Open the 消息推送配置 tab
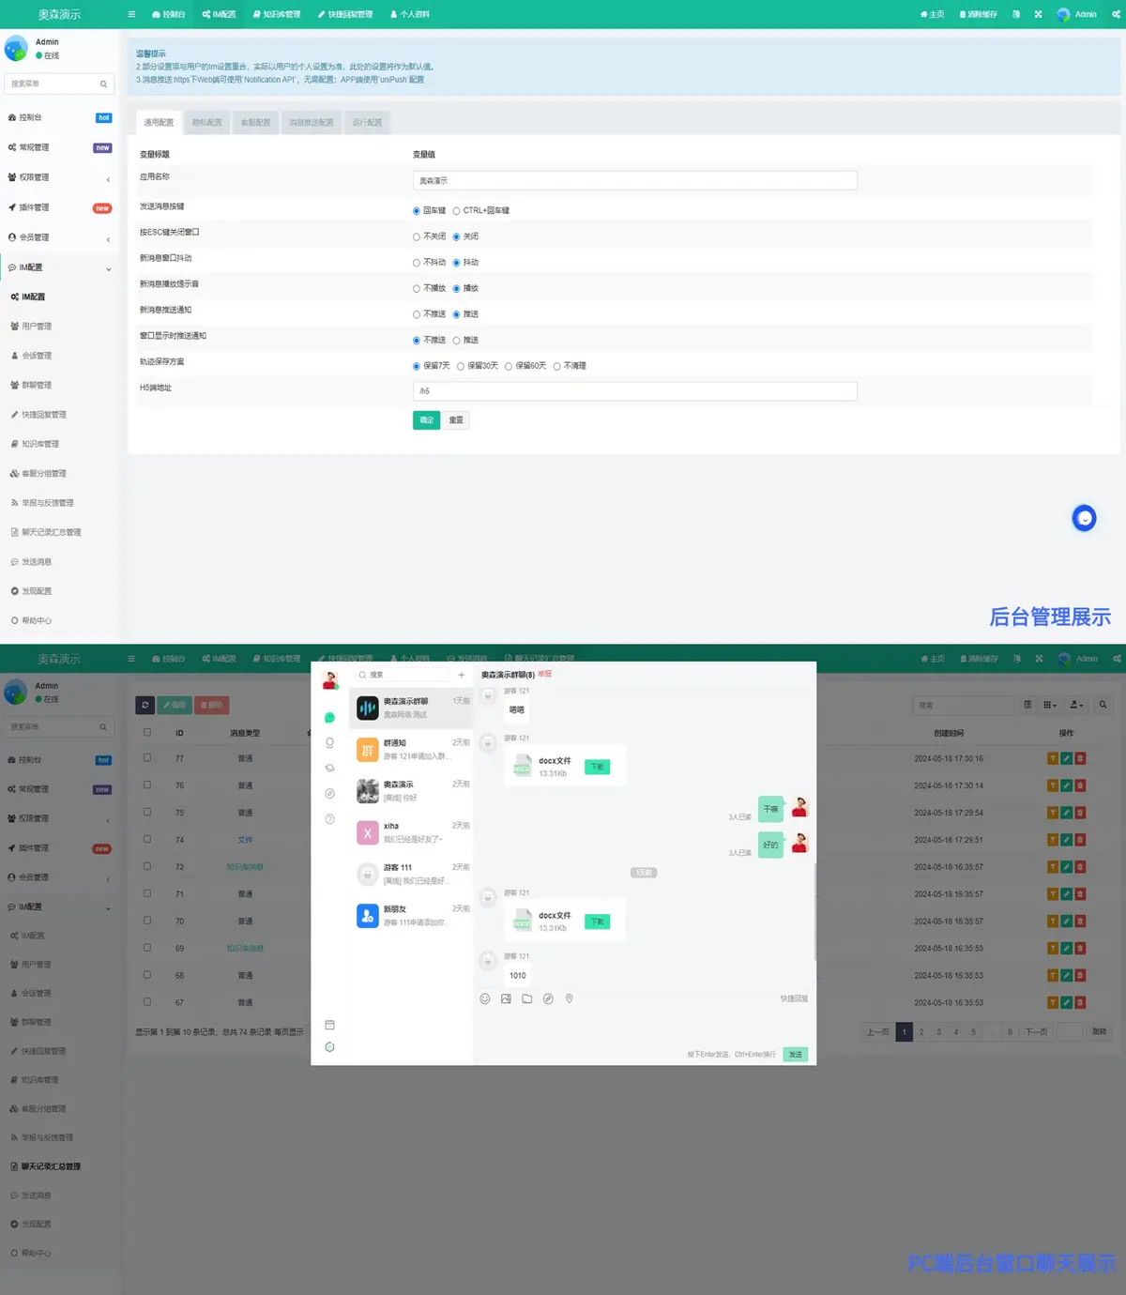The width and height of the screenshot is (1126, 1295). (311, 123)
